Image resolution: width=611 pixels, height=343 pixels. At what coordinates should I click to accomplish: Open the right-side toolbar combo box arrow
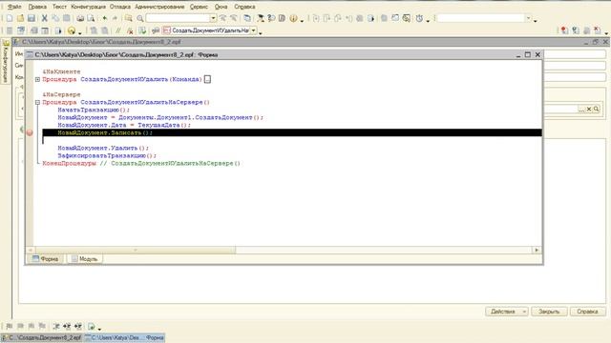528,18
